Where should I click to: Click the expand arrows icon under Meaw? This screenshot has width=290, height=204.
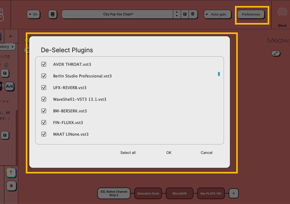click(276, 53)
